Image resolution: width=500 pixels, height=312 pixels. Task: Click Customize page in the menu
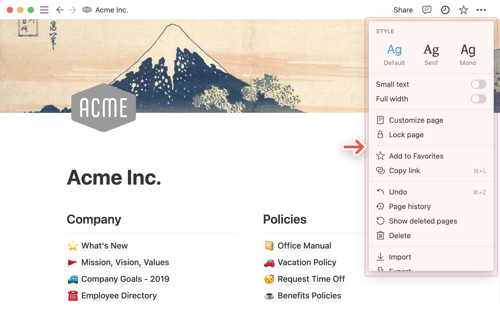coord(416,120)
